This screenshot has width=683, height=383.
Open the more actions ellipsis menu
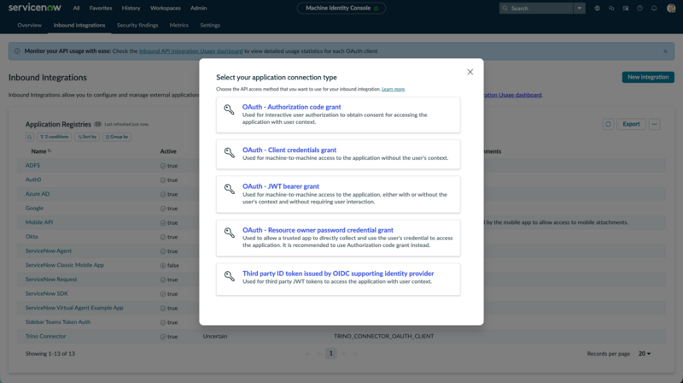pos(654,124)
